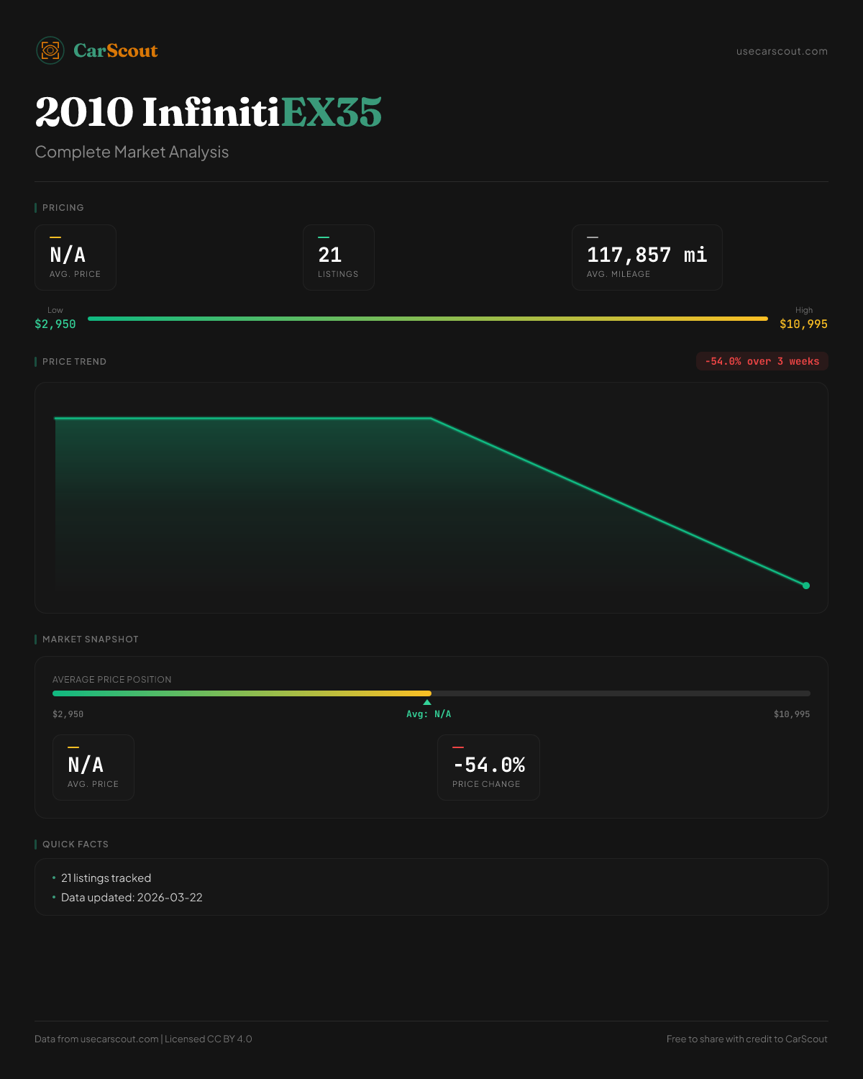Click the price trend end point dot
This screenshot has width=863, height=1079.
point(806,586)
